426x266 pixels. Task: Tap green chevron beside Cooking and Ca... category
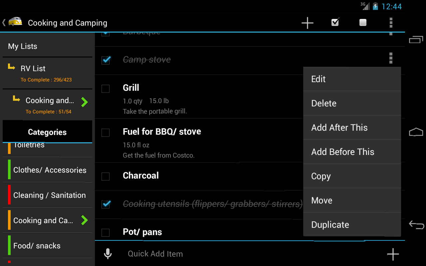85,220
